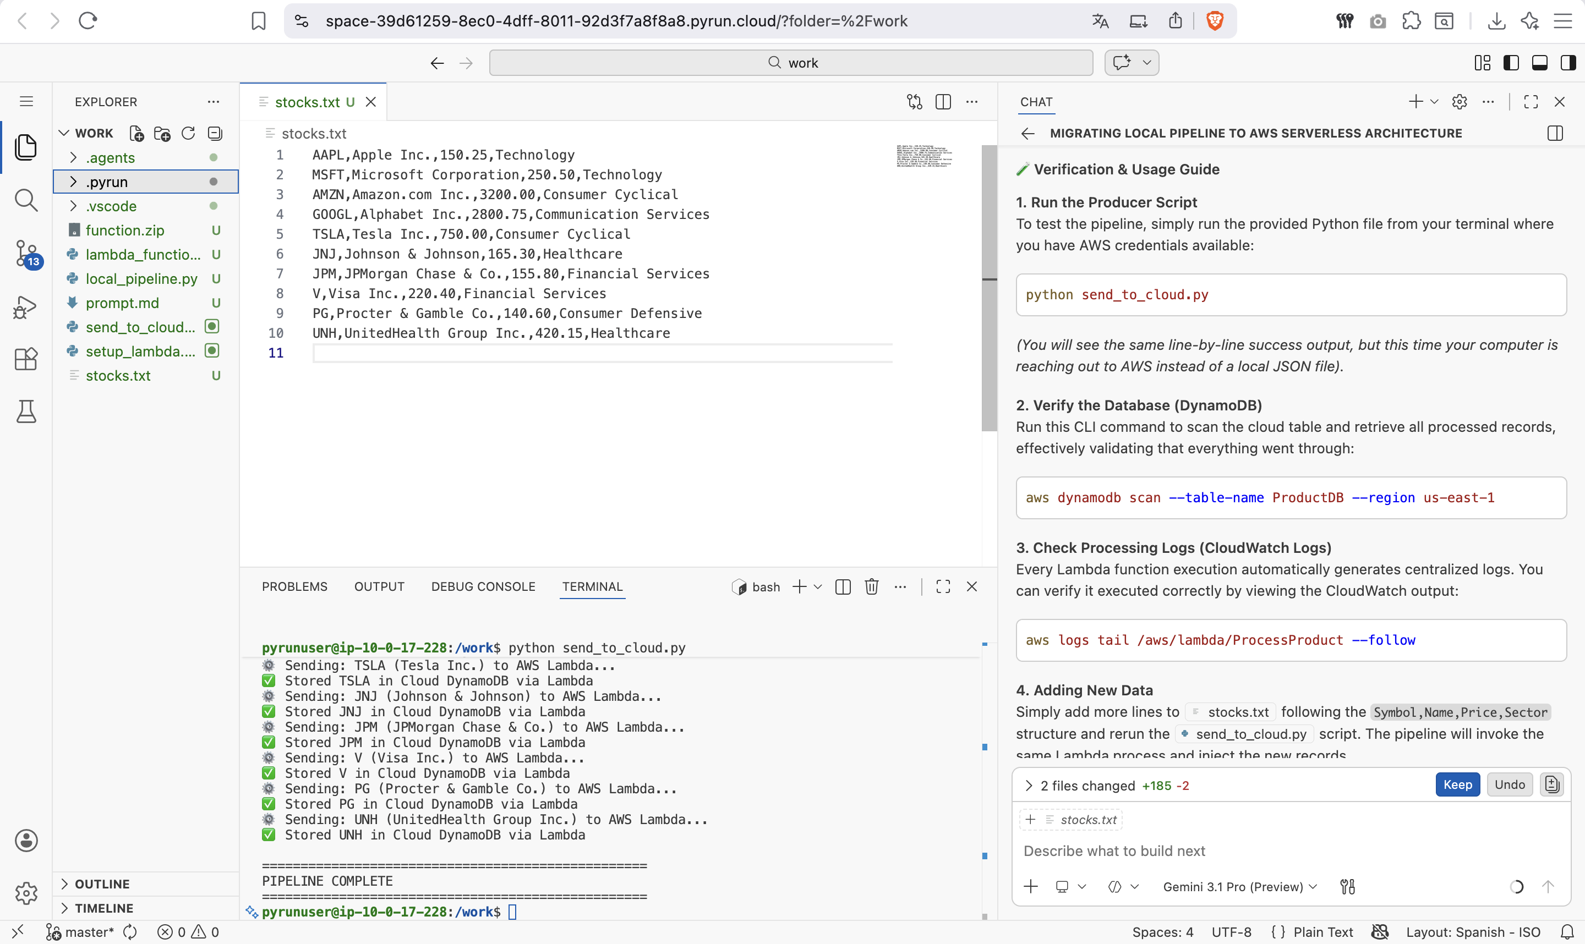Image resolution: width=1585 pixels, height=944 pixels.
Task: Create a new file in WORK folder
Action: (136, 134)
